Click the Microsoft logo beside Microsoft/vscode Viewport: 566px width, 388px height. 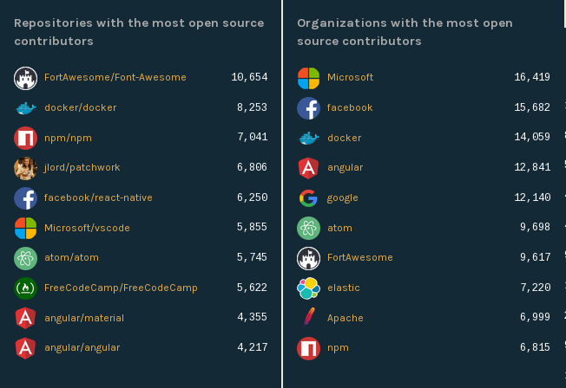[x=25, y=229]
